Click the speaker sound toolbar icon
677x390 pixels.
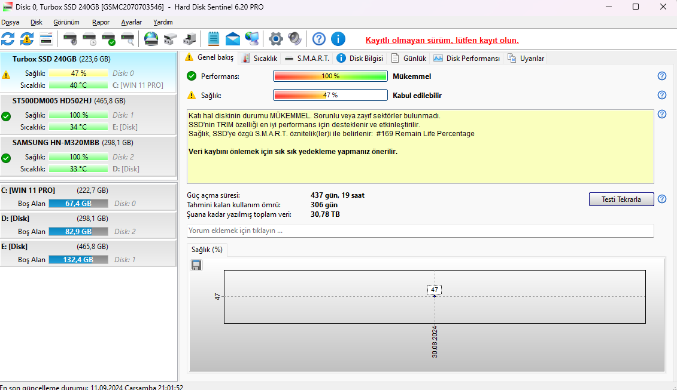(295, 39)
